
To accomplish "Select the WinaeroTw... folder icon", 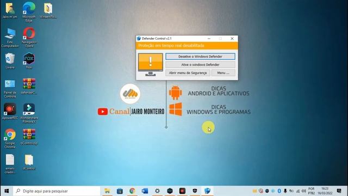I will point(48,10).
